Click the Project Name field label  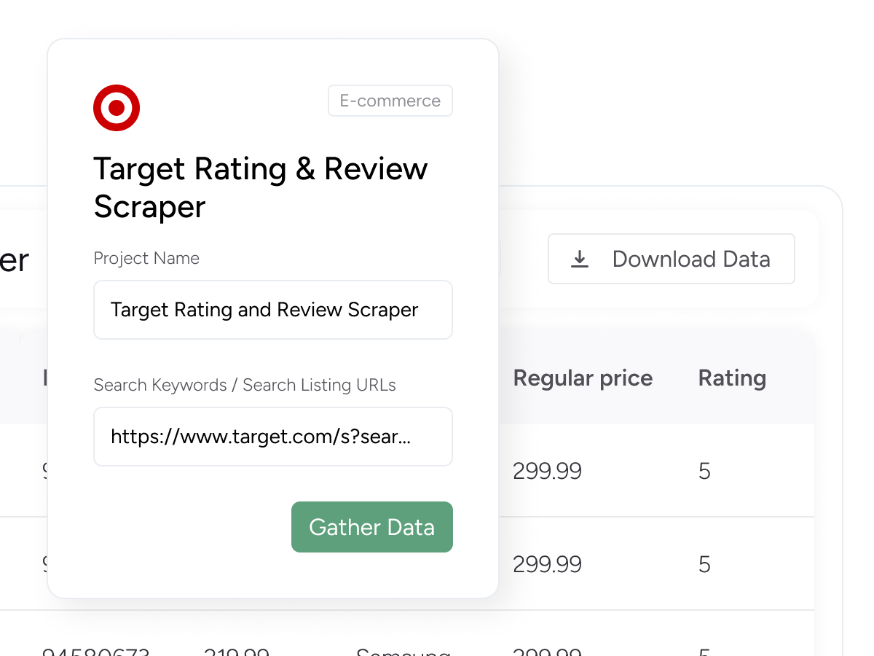146,258
